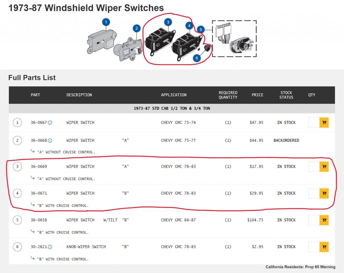The height and width of the screenshot is (273, 344).
Task: Select diagram callout number 2
Action: pyautogui.click(x=137, y=28)
